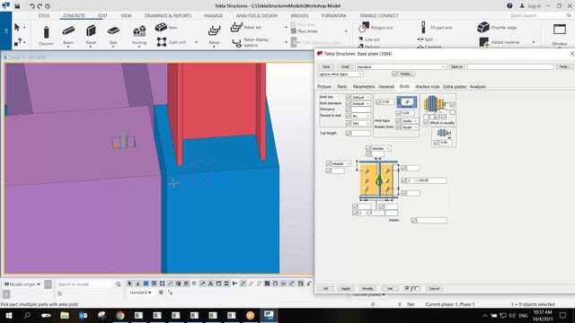
Task: Click the Windows Start button
Action: (9, 315)
